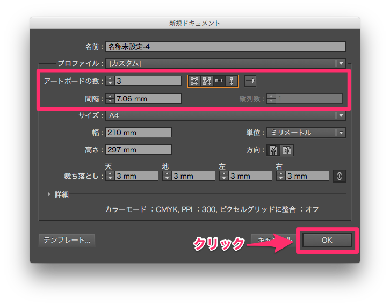The image size is (390, 306).
Task: Click the 天 bleed stepper arrows
Action: tap(110, 176)
